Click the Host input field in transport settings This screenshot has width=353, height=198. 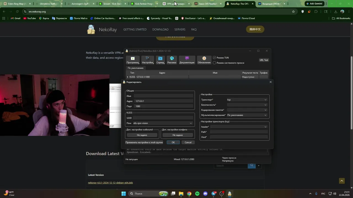239,137
